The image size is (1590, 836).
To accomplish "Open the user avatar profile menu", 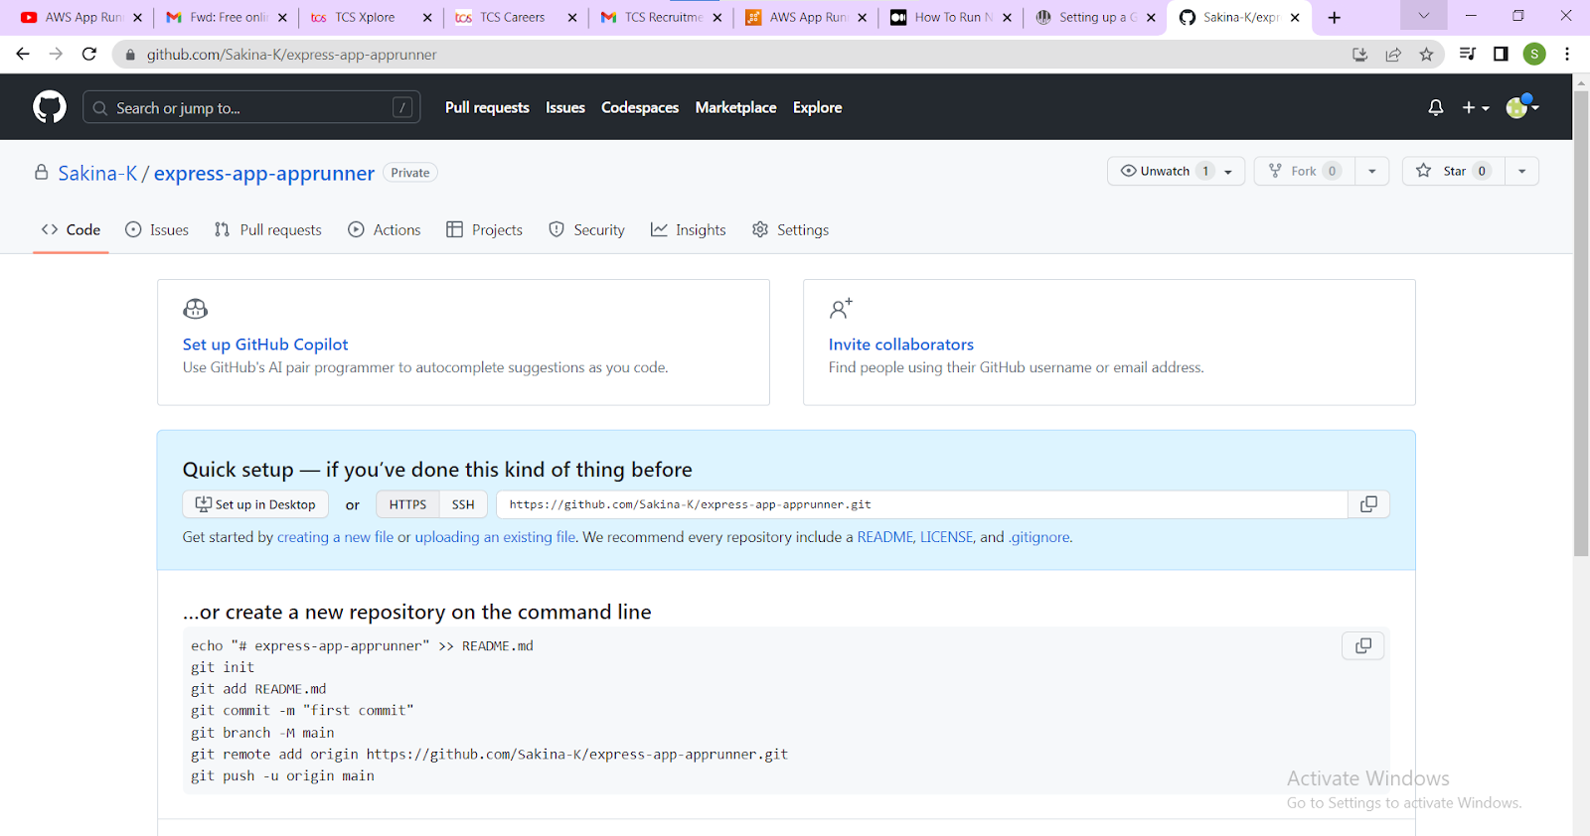I will point(1522,107).
